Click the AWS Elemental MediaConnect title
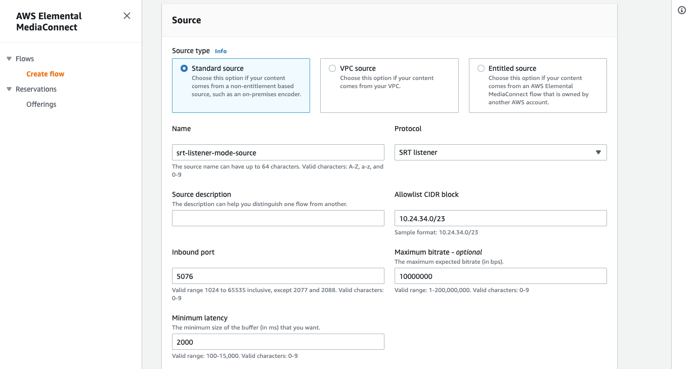Image resolution: width=692 pixels, height=369 pixels. point(49,21)
